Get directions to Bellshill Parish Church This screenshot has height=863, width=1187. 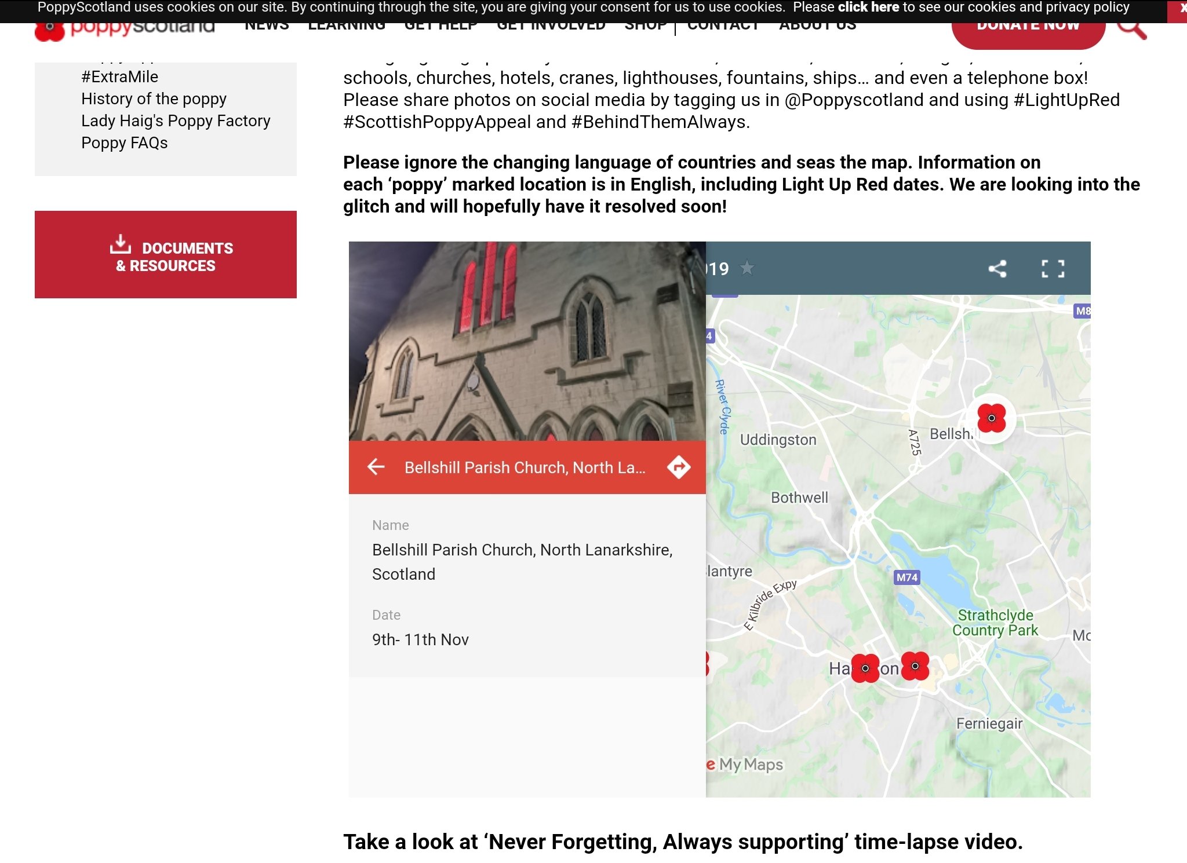[679, 467]
